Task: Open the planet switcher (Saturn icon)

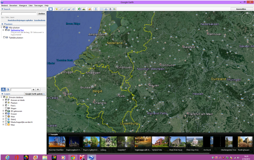Action: click(90, 9)
